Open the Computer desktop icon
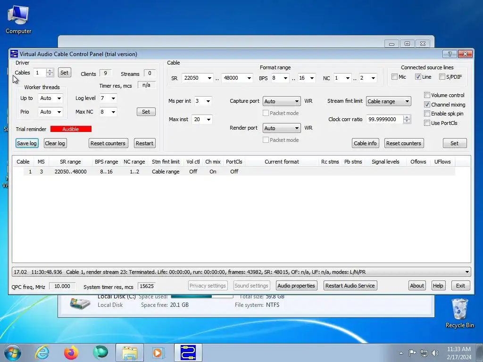Screen dimensions: 483x362 click(x=18, y=19)
